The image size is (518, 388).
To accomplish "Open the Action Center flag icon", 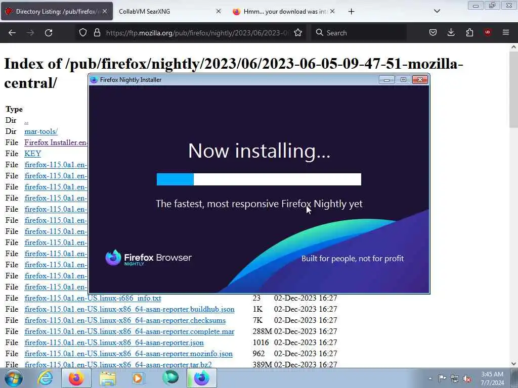I will coord(442,378).
